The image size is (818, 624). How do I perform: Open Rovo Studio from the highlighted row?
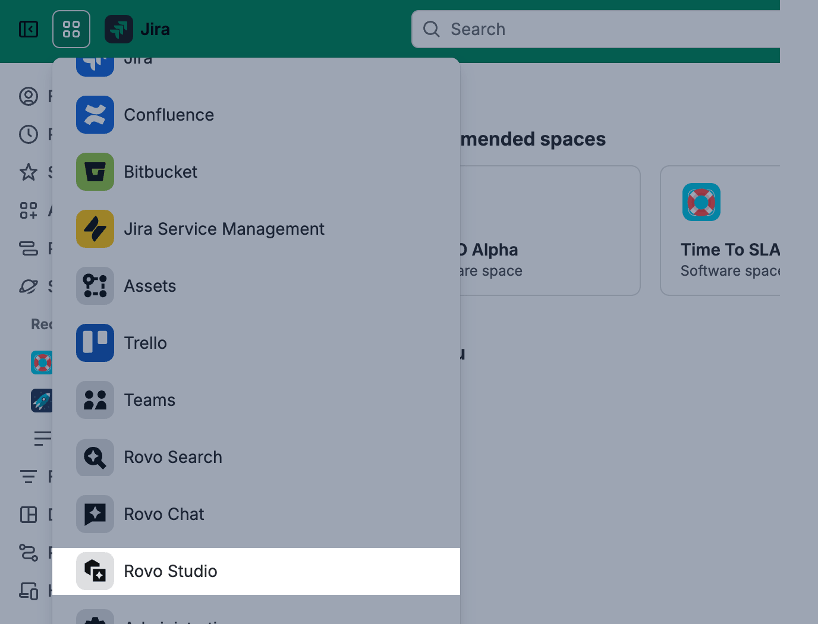click(256, 571)
